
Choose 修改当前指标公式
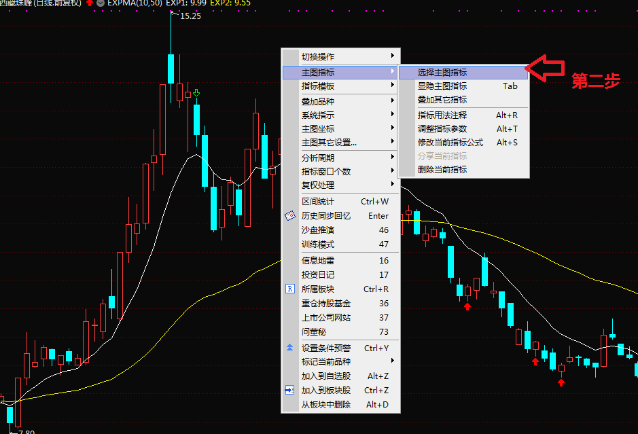click(463, 143)
